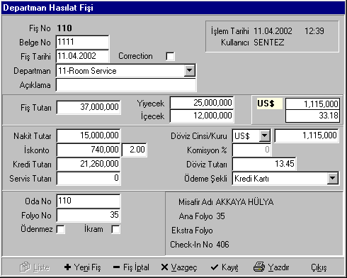Click the Liste documents icon

pyautogui.click(x=25, y=267)
